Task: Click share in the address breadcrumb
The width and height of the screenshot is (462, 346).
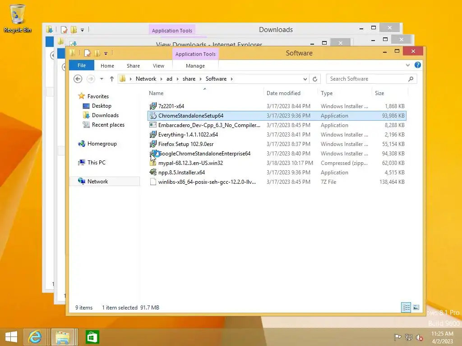Action: [x=189, y=79]
